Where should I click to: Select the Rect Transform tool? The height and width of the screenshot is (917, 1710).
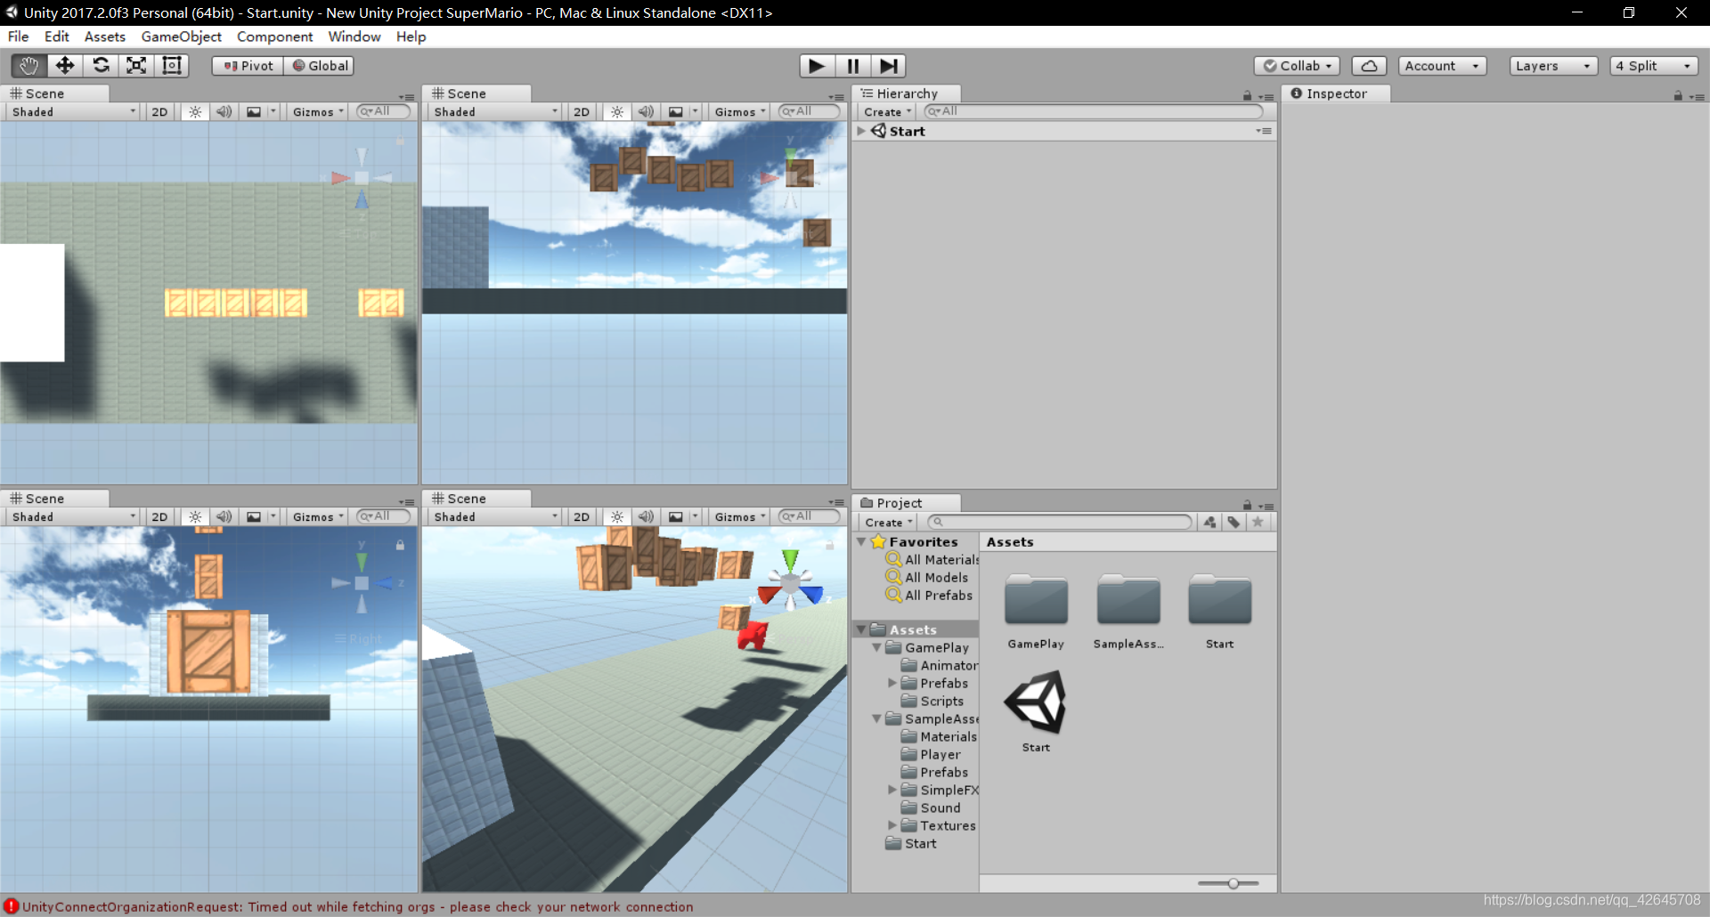click(x=172, y=66)
